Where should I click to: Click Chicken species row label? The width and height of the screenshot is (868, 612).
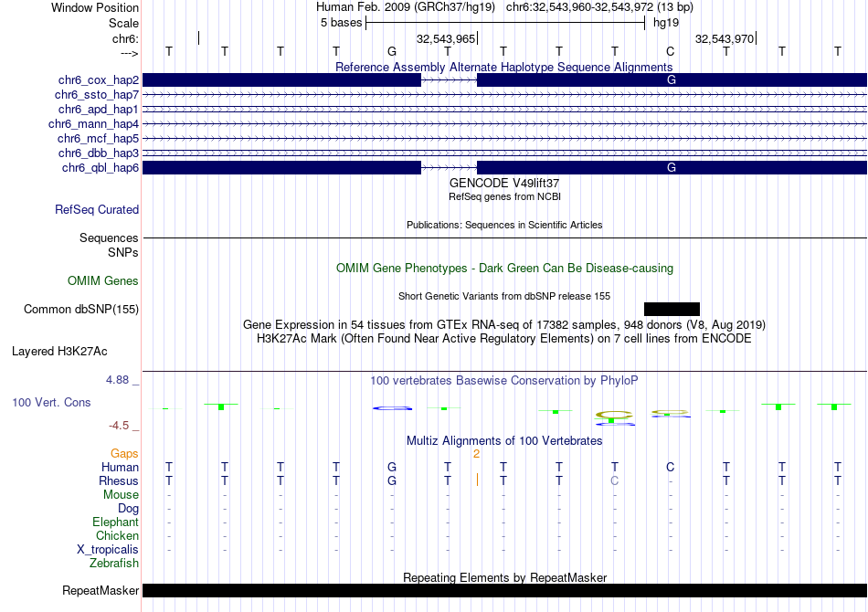coord(117,535)
